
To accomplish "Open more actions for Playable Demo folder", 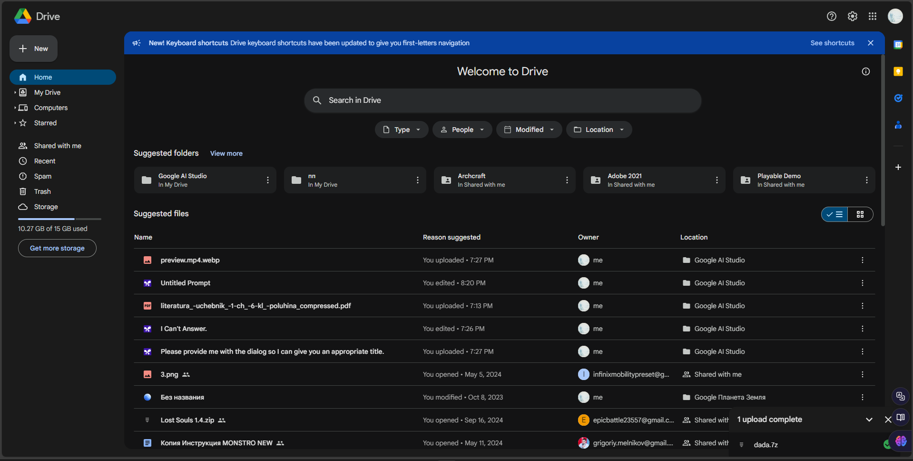I will pos(866,180).
